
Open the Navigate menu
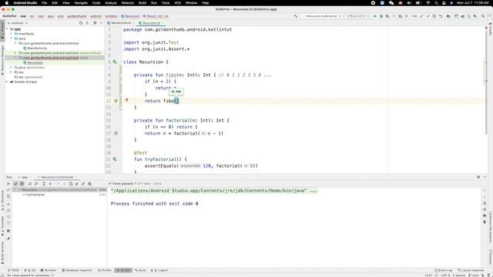[x=81, y=3]
